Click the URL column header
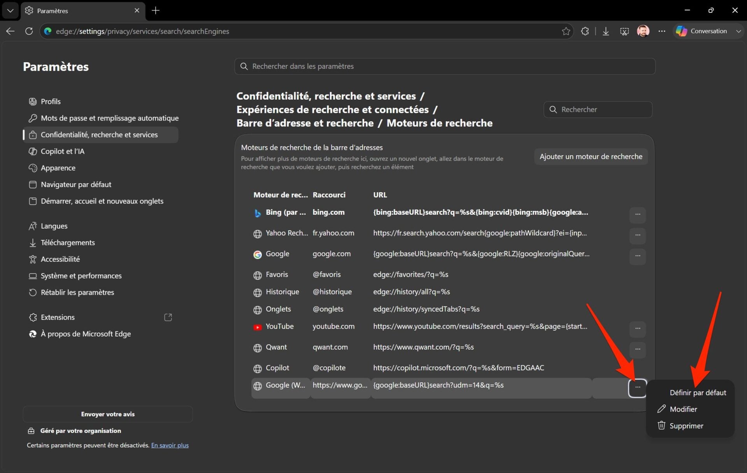The height and width of the screenshot is (473, 747). click(380, 194)
